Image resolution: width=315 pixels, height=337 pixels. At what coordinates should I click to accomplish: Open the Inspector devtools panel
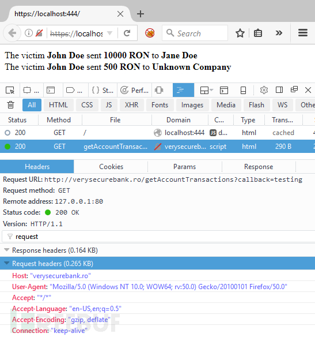[x=31, y=90]
